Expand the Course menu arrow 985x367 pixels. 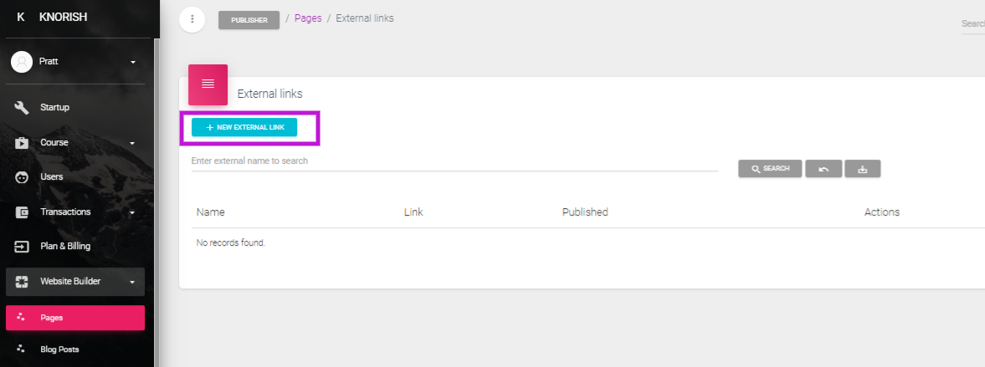click(x=132, y=143)
